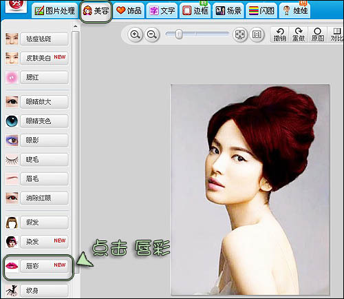The image size is (344, 299).
Task: Click the pink blush icon
Action: 12,77
